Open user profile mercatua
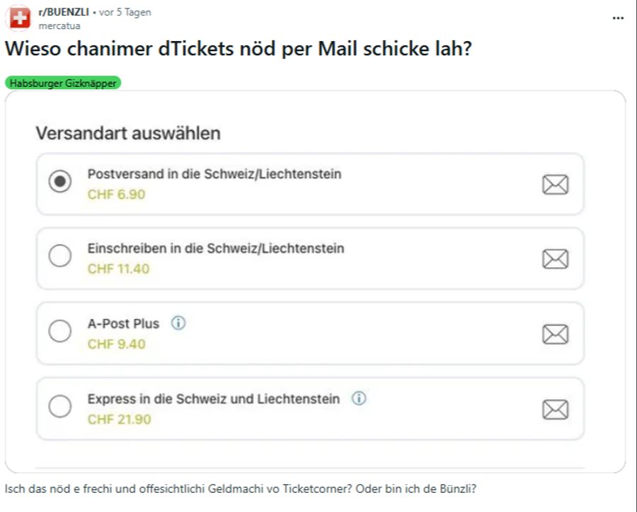This screenshot has height=512, width=637. pyautogui.click(x=59, y=25)
